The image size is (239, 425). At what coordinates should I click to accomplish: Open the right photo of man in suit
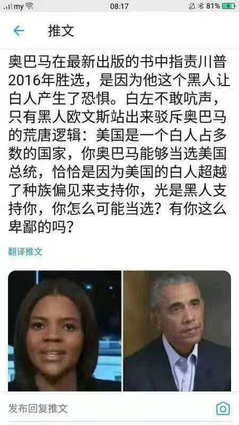177,330
